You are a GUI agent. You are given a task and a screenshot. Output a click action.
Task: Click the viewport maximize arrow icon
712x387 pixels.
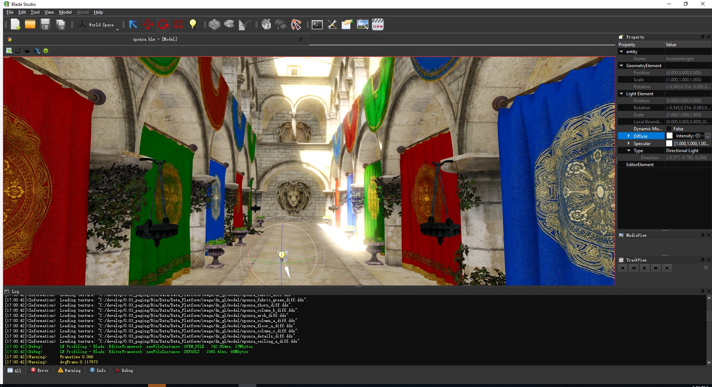[x=18, y=51]
